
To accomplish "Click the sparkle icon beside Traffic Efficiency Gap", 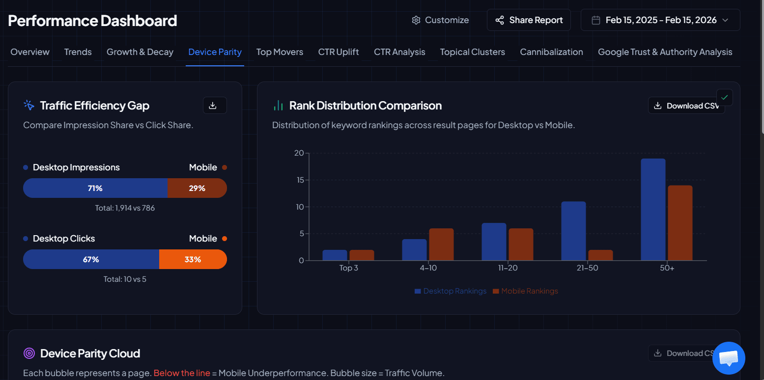I will coord(28,105).
